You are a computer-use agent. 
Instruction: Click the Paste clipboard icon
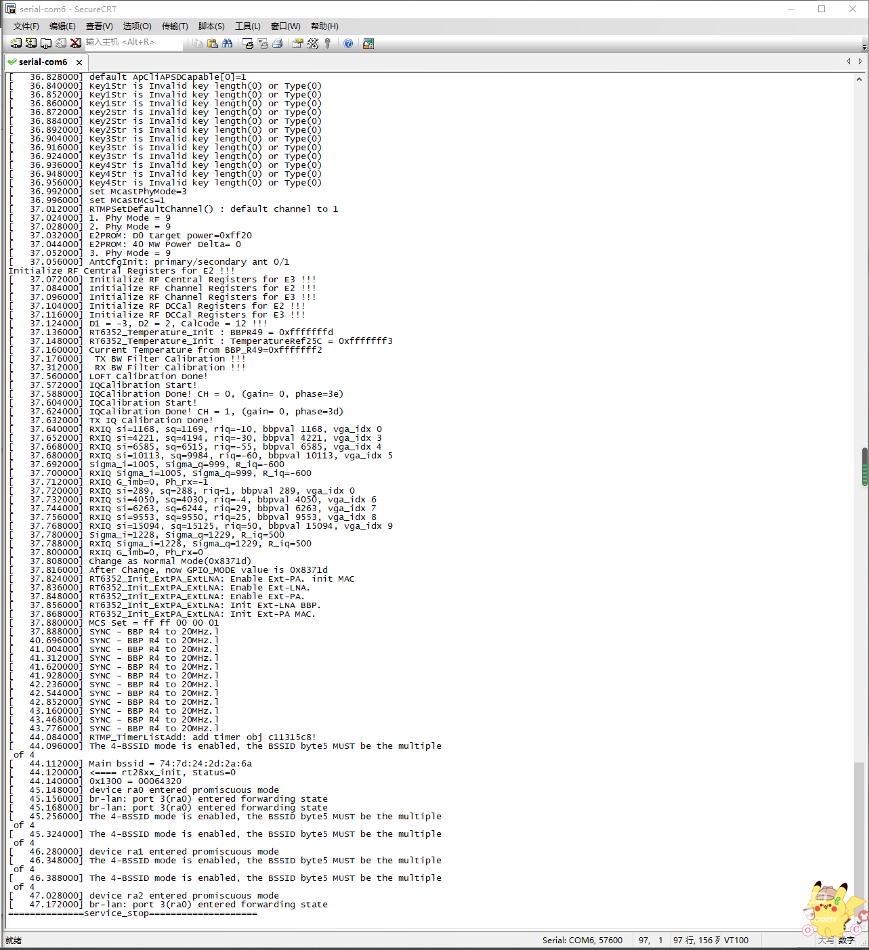click(x=213, y=43)
